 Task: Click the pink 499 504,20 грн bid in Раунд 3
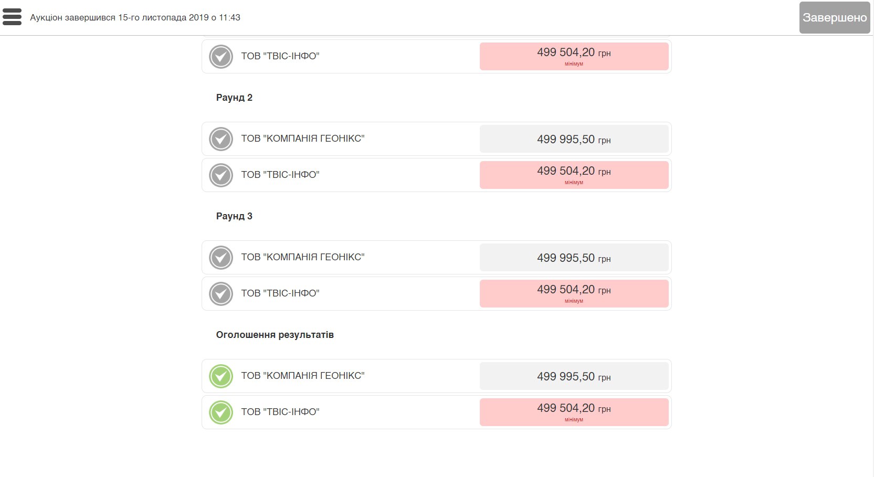tap(574, 293)
